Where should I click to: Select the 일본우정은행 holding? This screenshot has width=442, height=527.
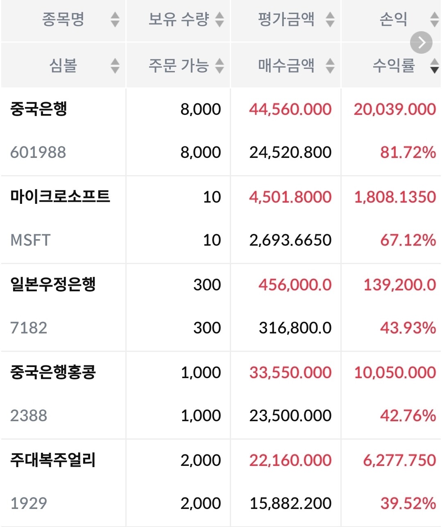[53, 284]
